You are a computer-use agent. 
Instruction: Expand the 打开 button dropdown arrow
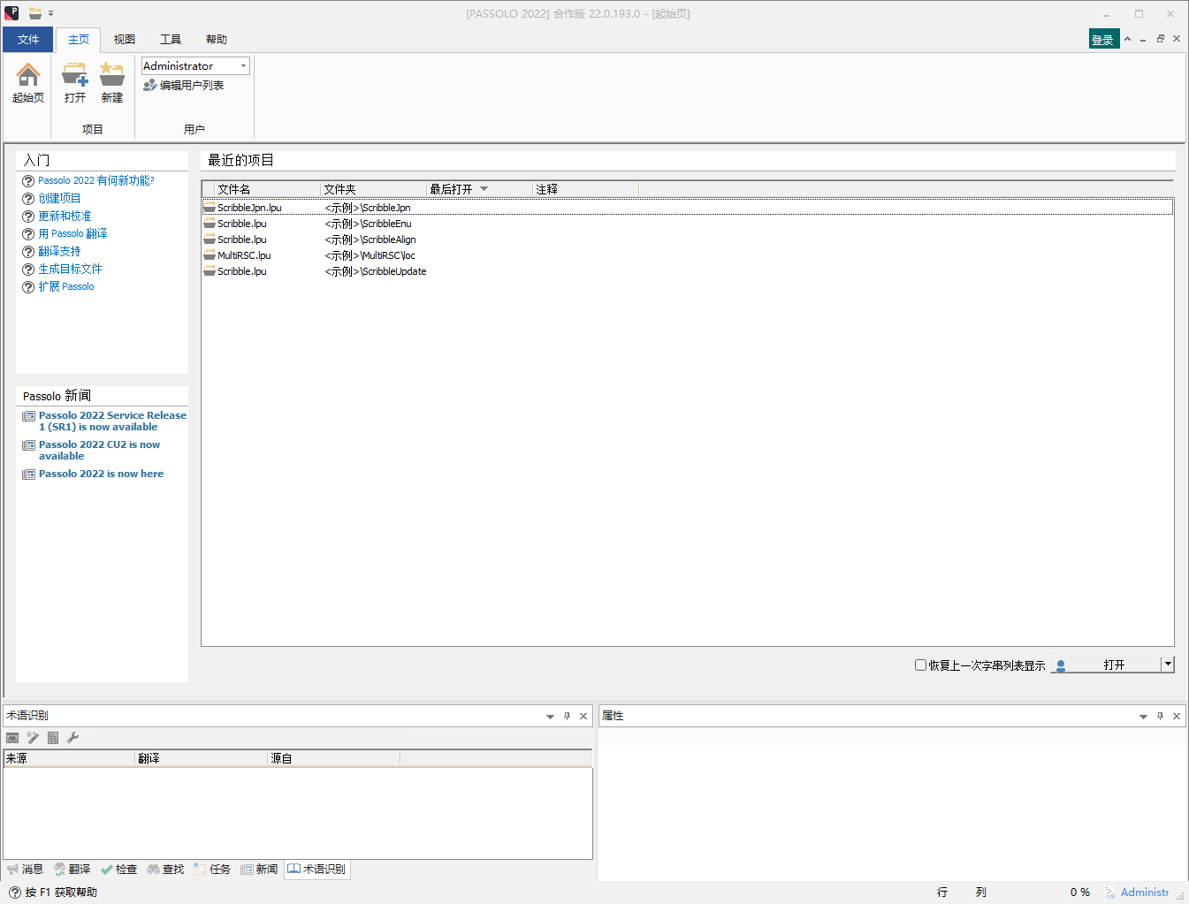[x=1168, y=664]
